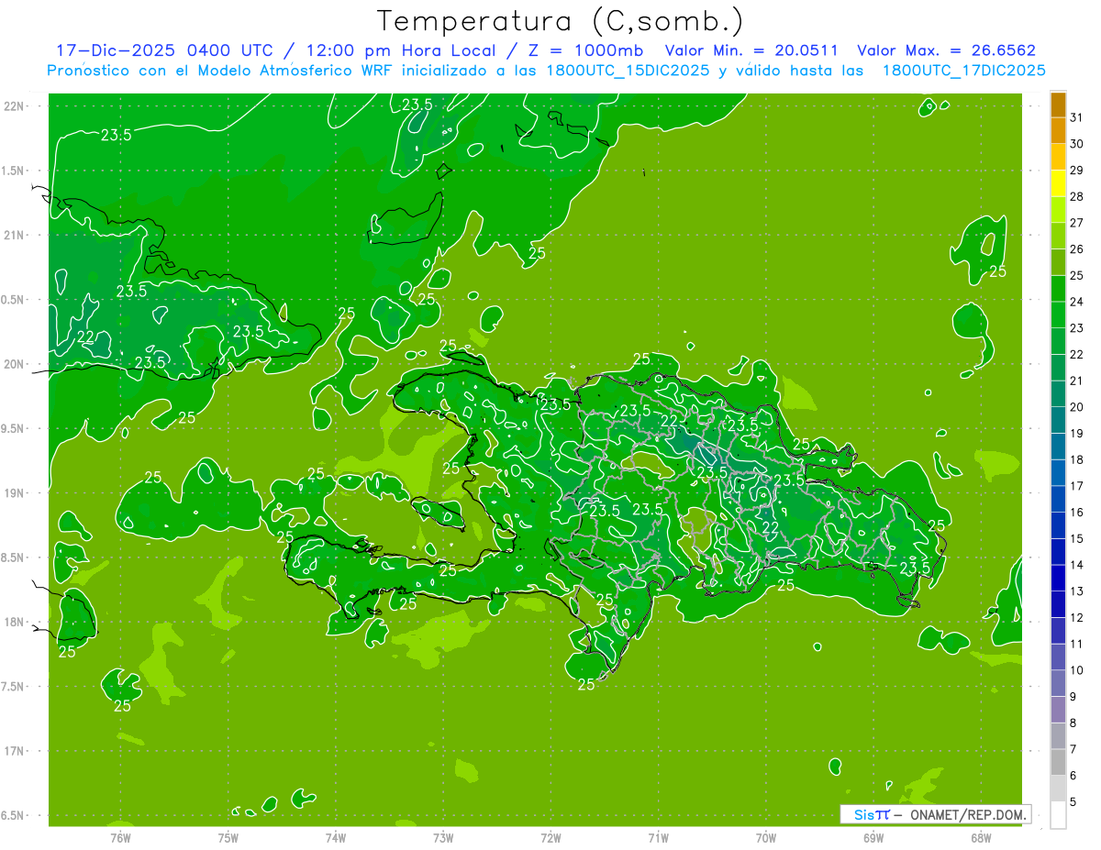Click the "75W" longitude axis label

(228, 837)
